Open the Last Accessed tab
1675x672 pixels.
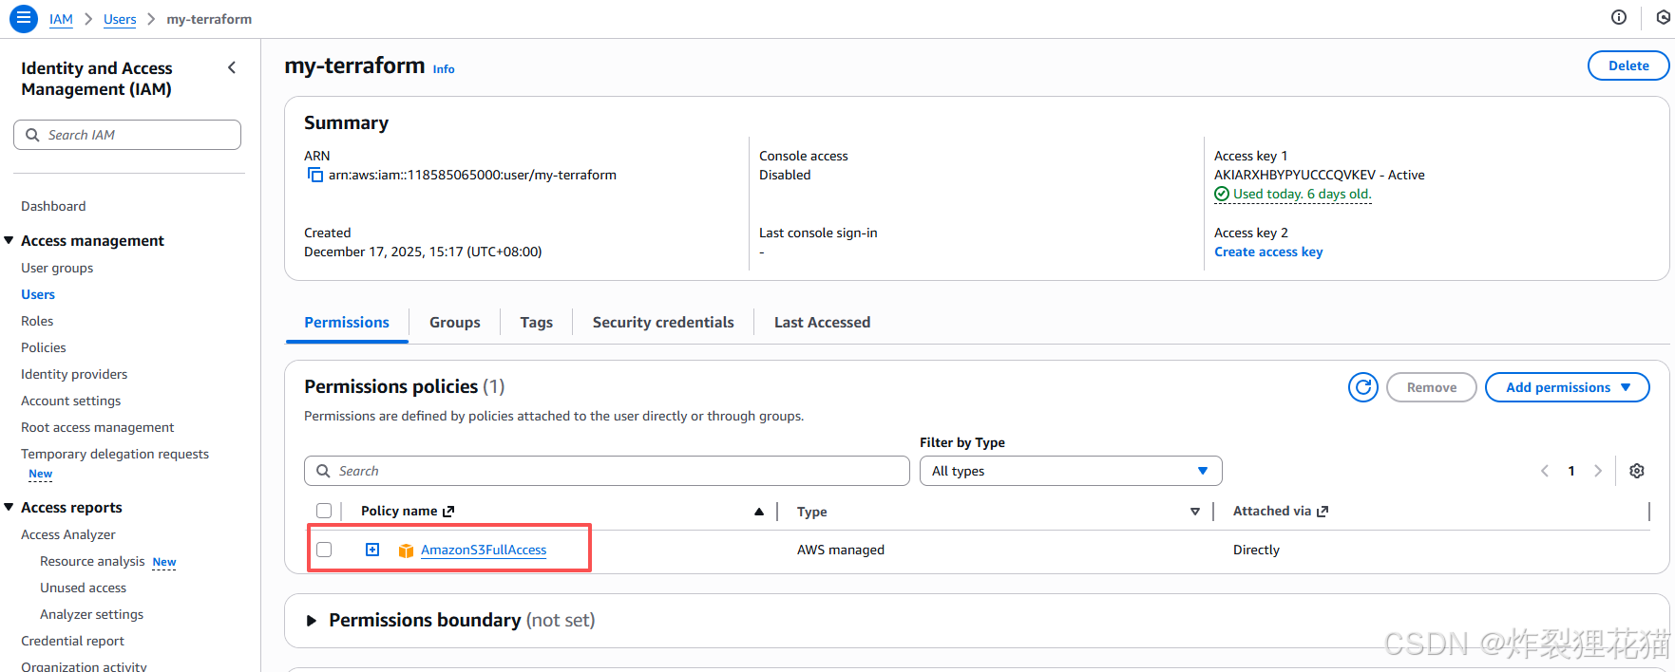(823, 323)
